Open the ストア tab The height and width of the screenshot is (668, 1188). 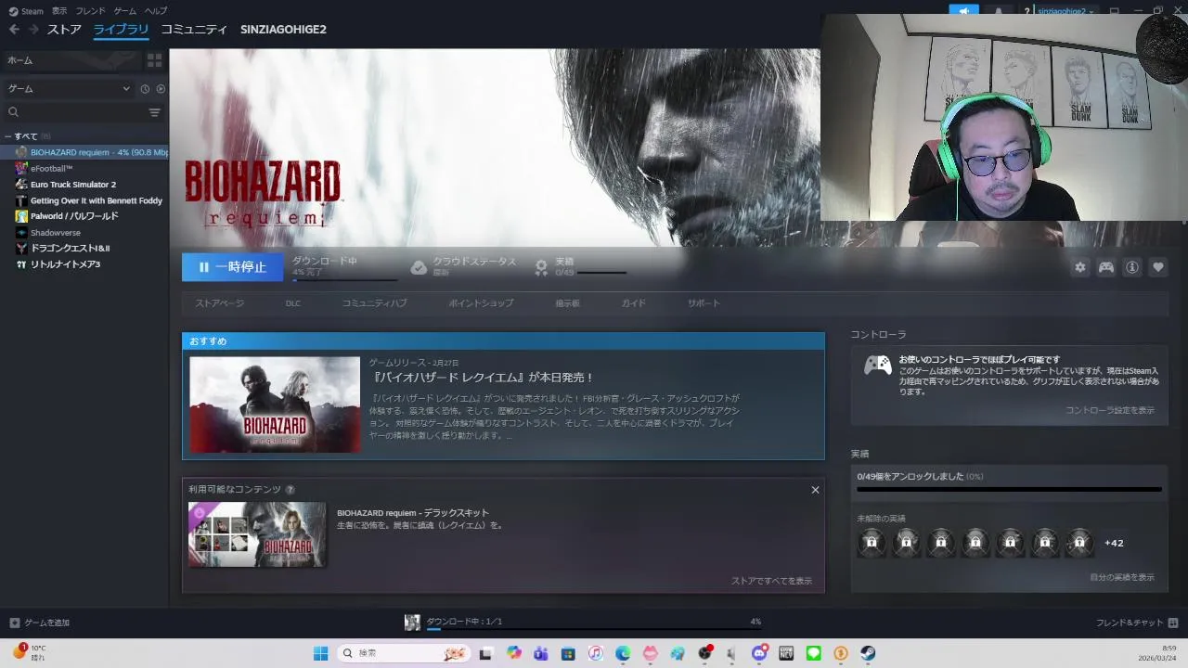coord(64,30)
